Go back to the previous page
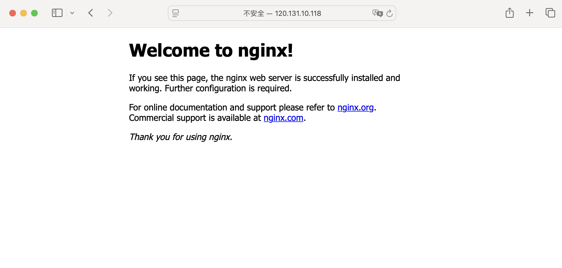 (x=91, y=13)
